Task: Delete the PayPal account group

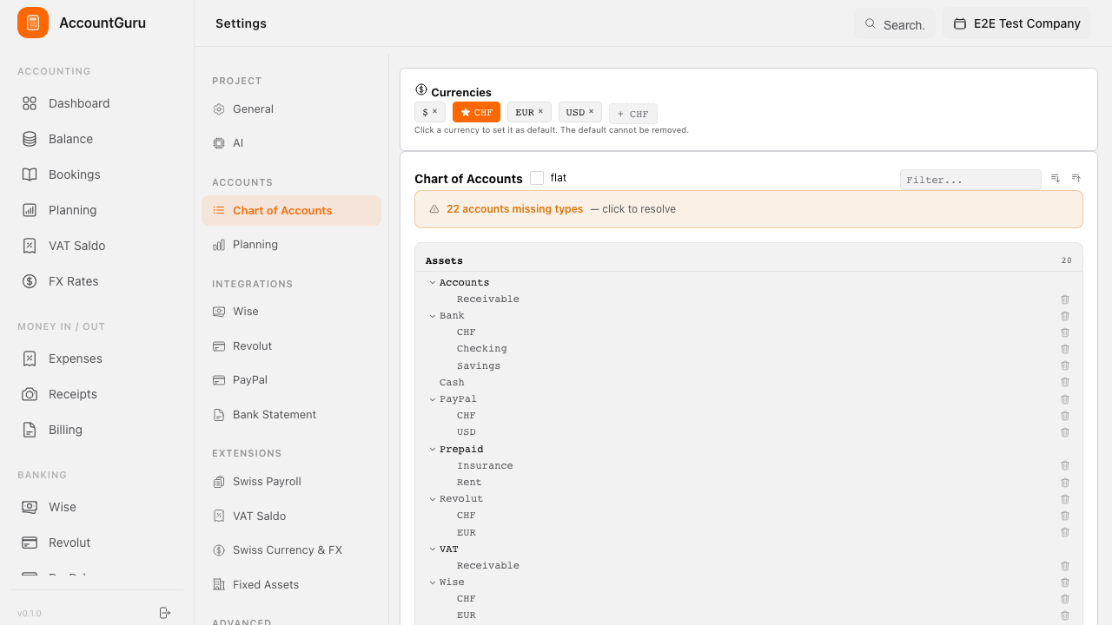Action: [1065, 399]
